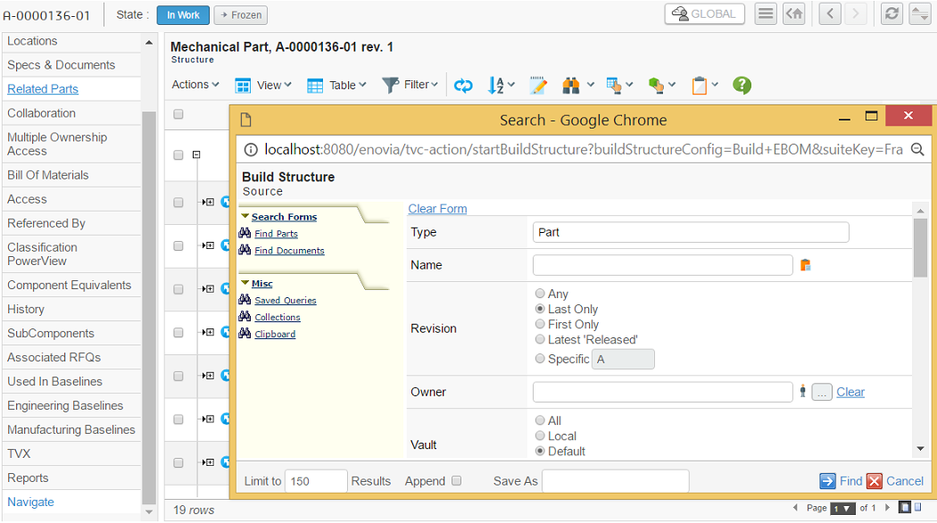937x523 pixels.
Task: Expand the Filter dropdown
Action: click(x=410, y=85)
